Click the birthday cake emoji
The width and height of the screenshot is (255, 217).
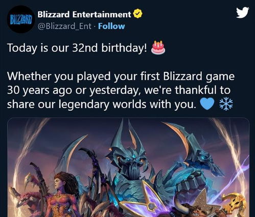pos(158,47)
